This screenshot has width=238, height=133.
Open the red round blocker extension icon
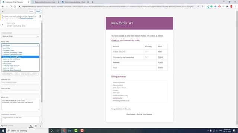click(219, 7)
